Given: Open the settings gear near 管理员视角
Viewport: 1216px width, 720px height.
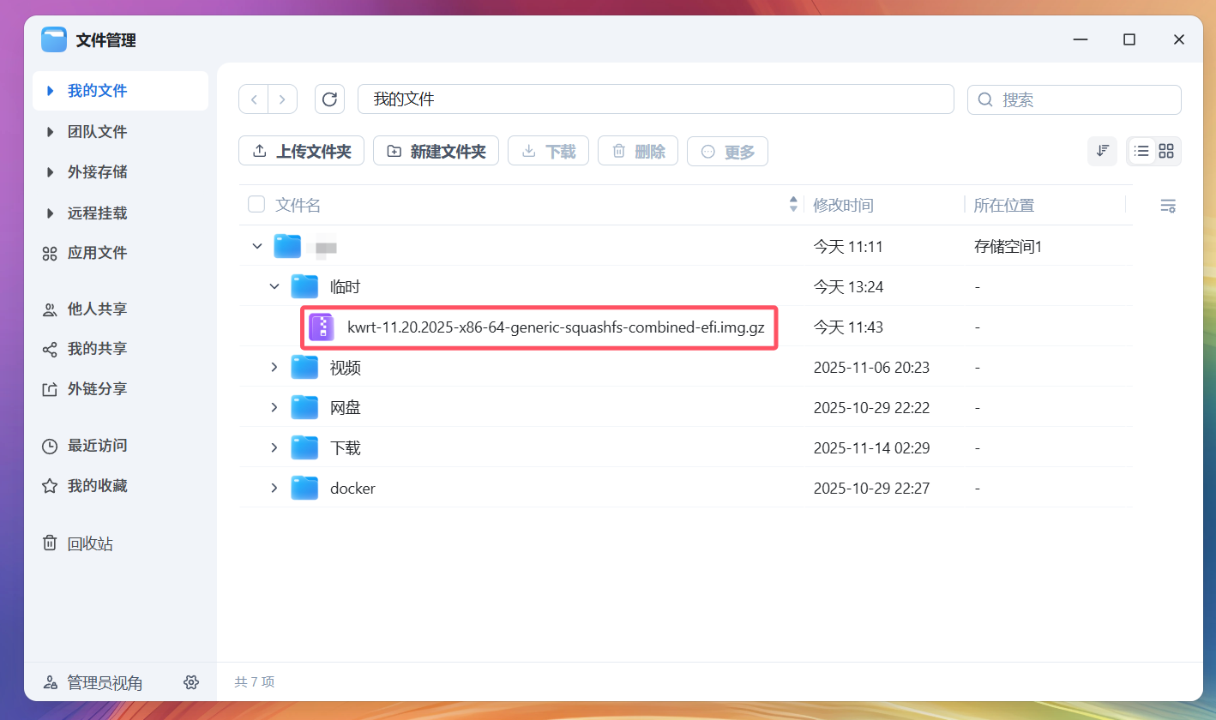Looking at the screenshot, I should [190, 682].
